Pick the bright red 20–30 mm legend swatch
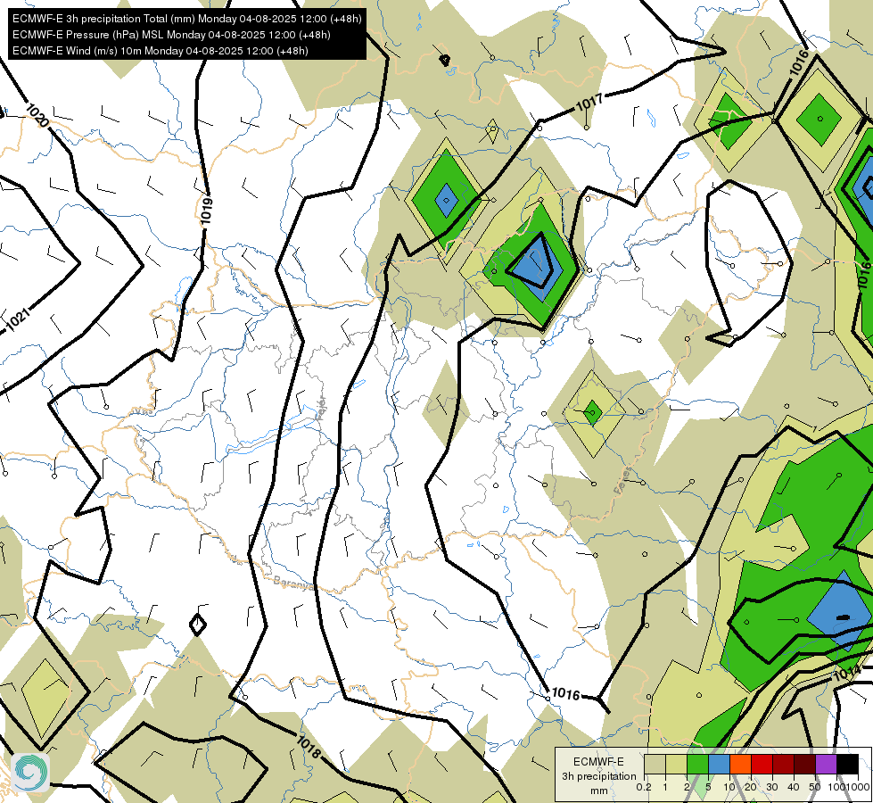This screenshot has width=873, height=803. [x=762, y=765]
